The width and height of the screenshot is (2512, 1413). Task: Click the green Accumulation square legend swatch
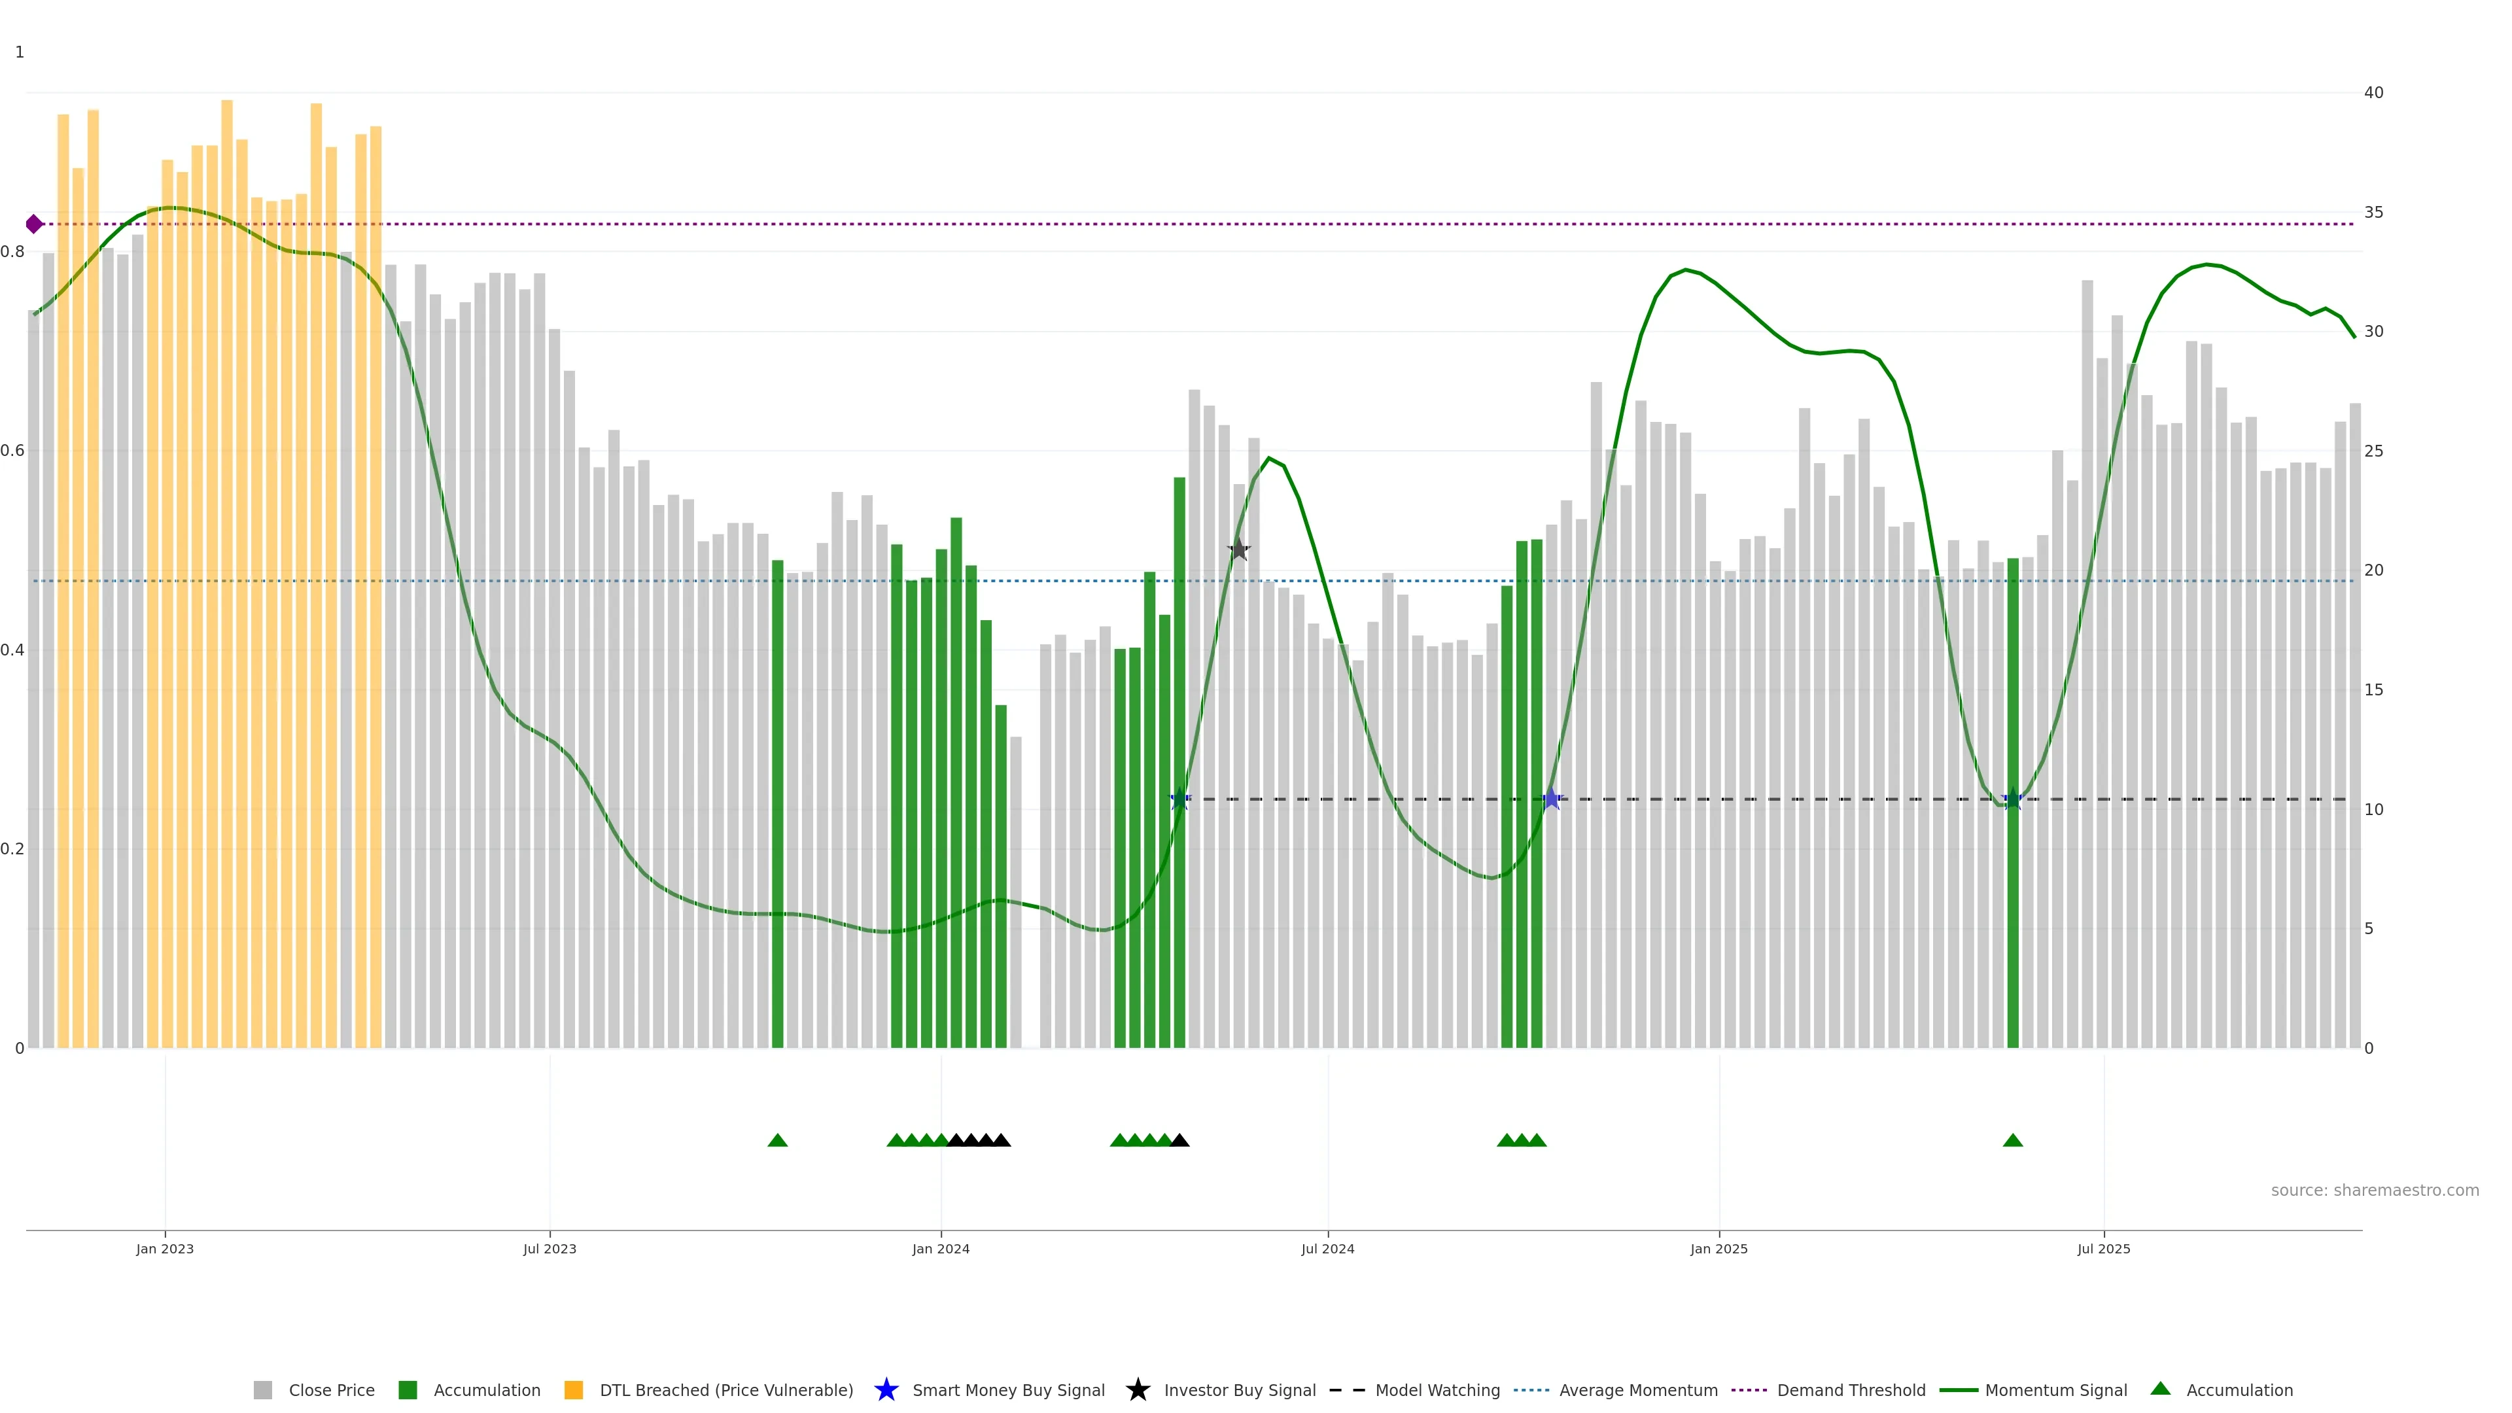[x=408, y=1389]
